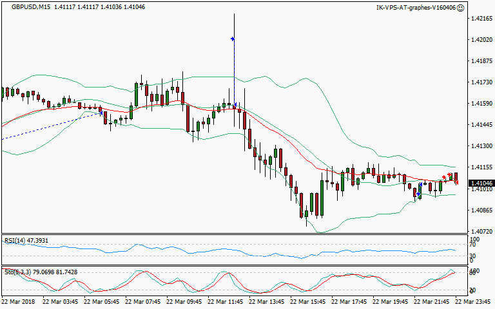The width and height of the screenshot is (495, 309).
Task: Click price level 1.41590 on the scale
Action: [x=481, y=104]
